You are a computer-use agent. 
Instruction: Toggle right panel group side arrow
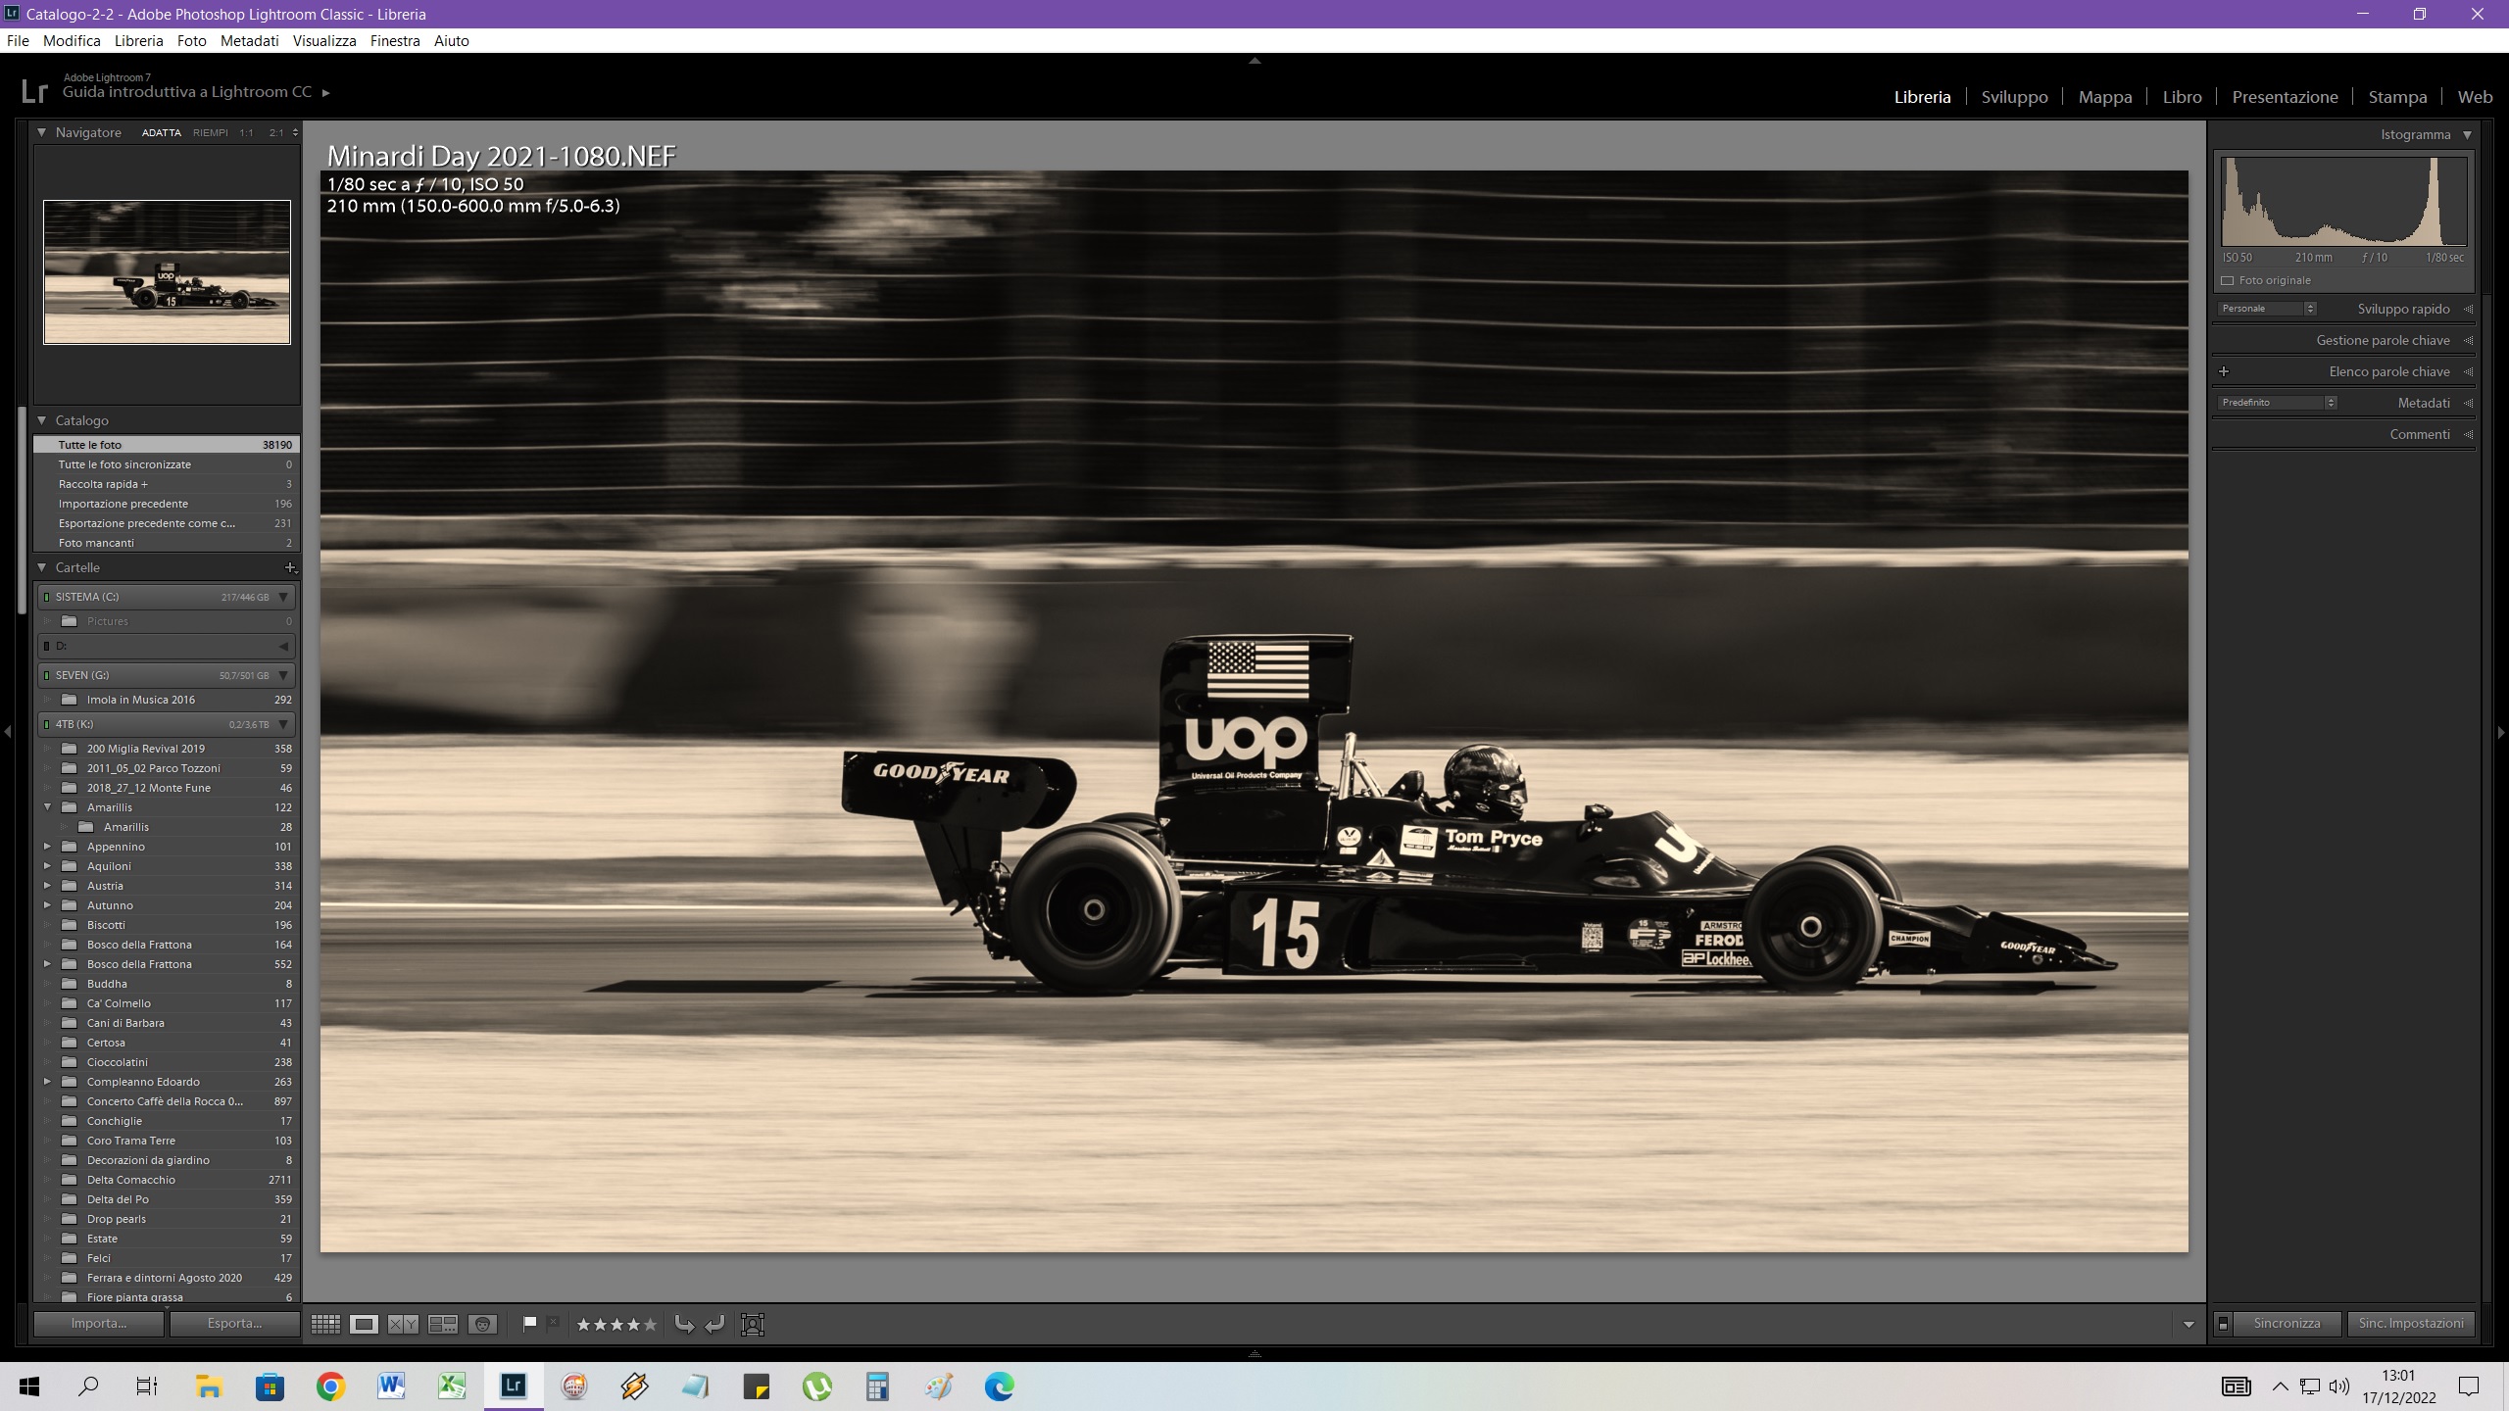[x=2501, y=732]
